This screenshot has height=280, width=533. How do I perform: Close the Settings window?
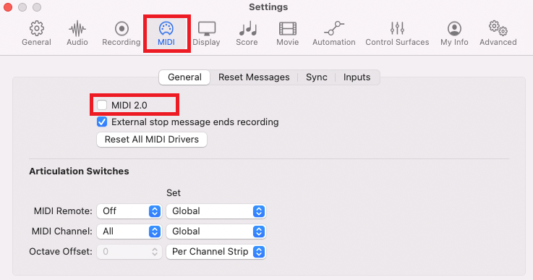click(x=7, y=7)
